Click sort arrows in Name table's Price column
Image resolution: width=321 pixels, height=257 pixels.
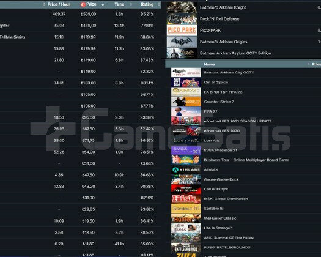309,64
